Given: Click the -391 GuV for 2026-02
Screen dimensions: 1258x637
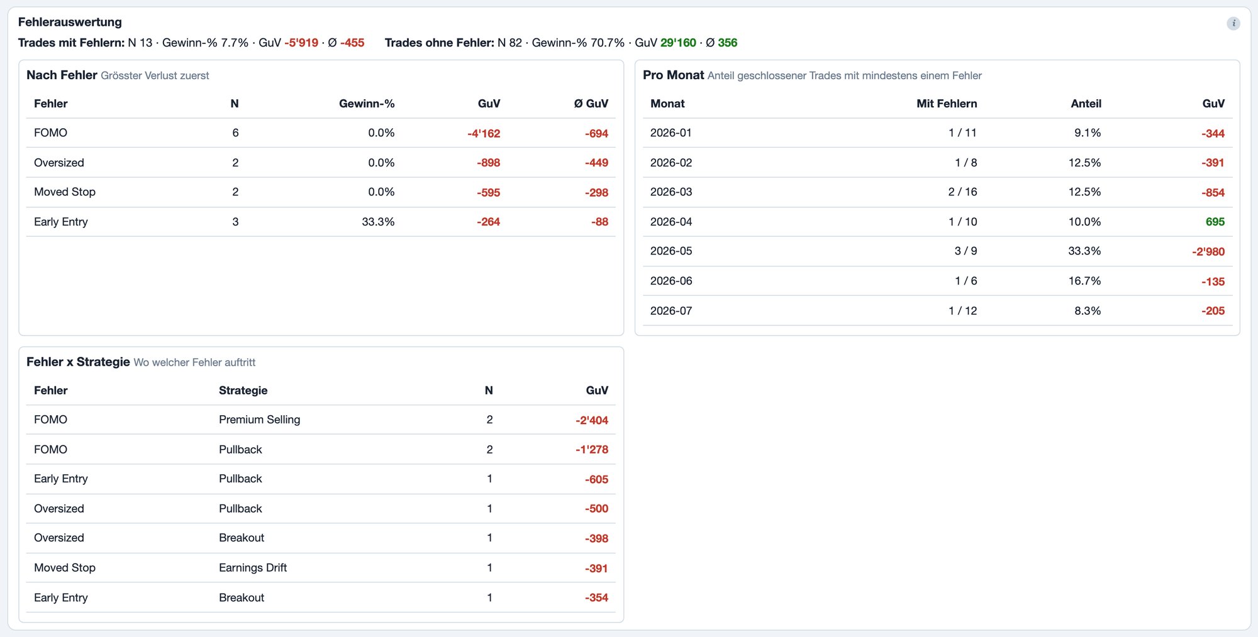Looking at the screenshot, I should coord(1213,163).
